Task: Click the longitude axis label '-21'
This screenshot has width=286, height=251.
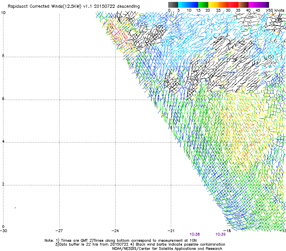Action: click(171, 231)
